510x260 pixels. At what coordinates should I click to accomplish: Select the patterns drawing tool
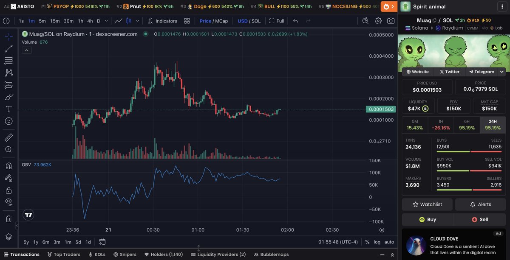(8, 73)
